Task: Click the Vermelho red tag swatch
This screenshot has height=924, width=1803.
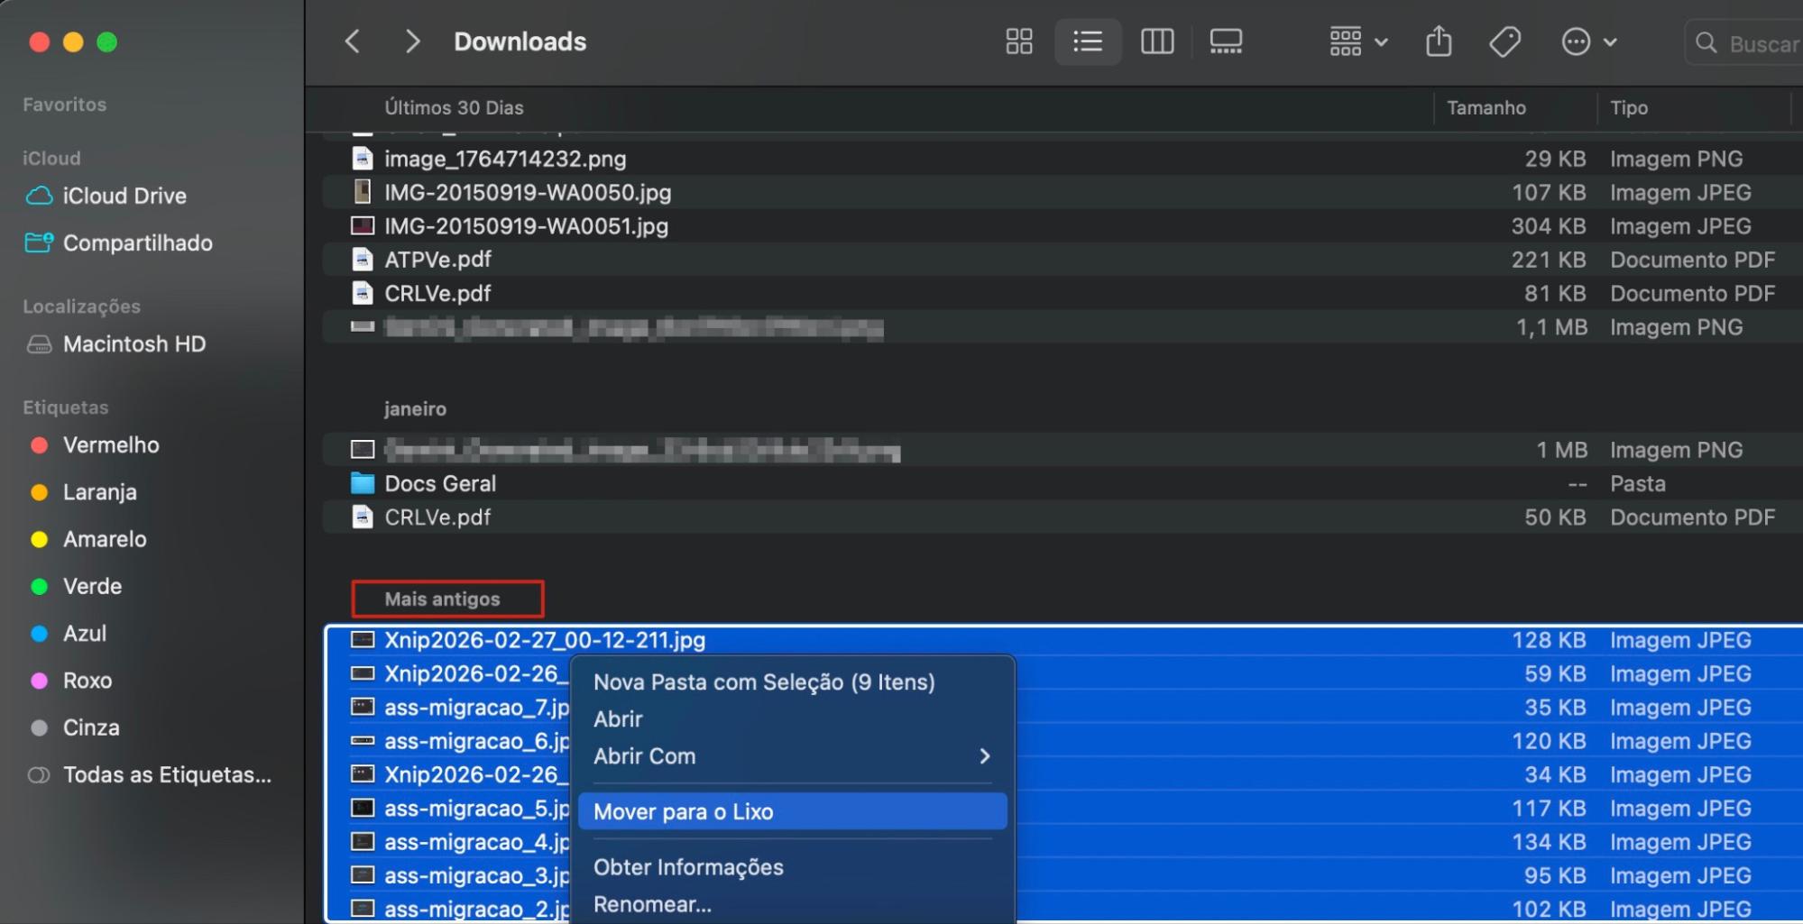Action: pos(39,444)
